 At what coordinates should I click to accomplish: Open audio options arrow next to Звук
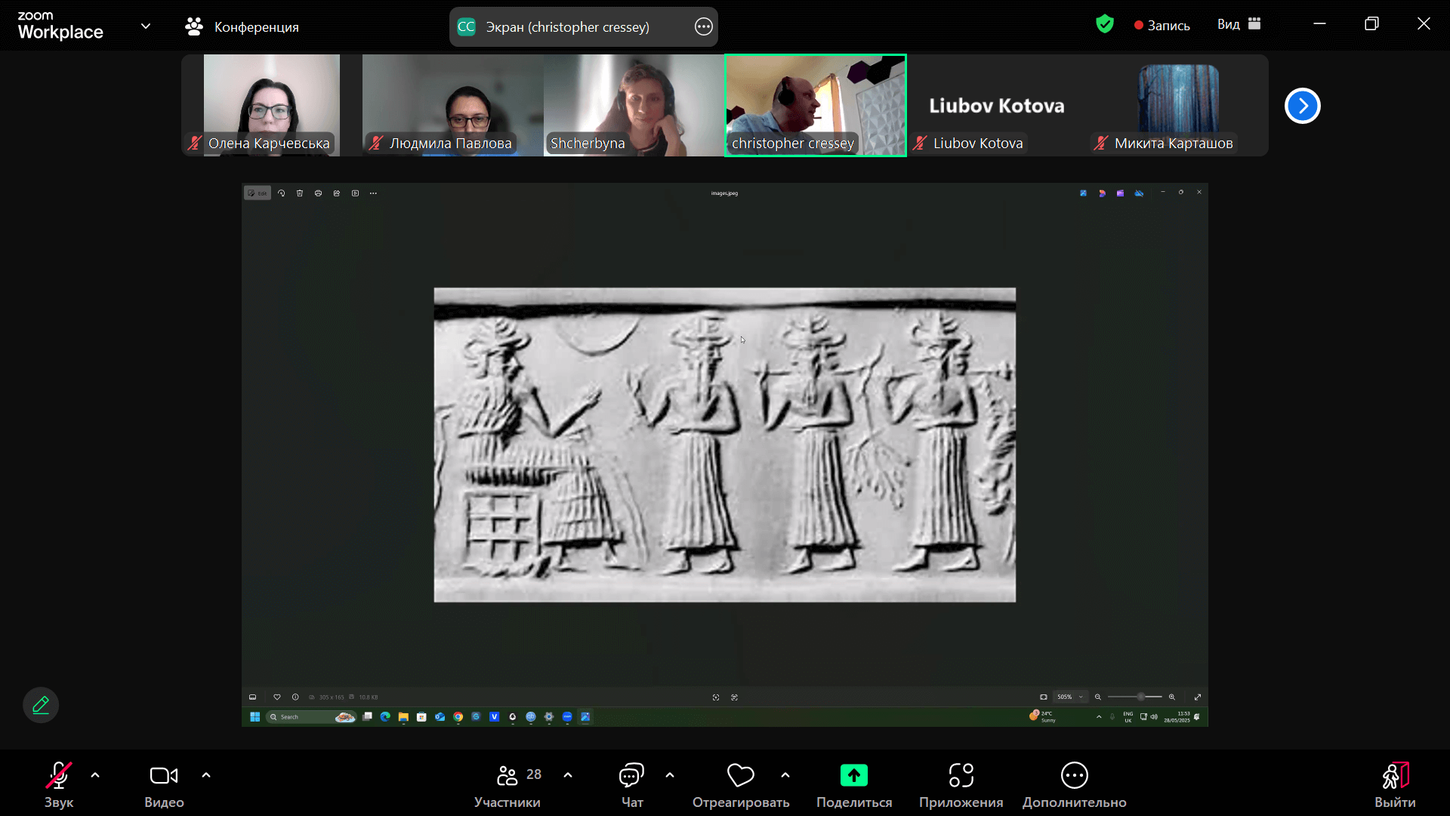(95, 775)
